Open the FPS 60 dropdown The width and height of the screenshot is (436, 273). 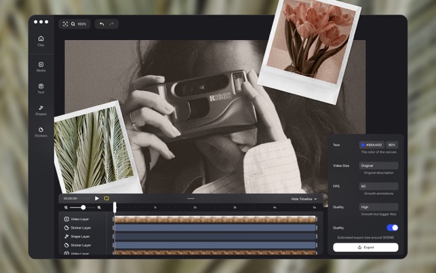point(378,186)
